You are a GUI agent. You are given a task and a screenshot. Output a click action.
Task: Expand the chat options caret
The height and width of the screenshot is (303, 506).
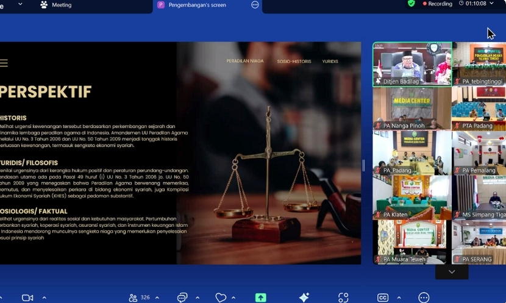point(197,298)
